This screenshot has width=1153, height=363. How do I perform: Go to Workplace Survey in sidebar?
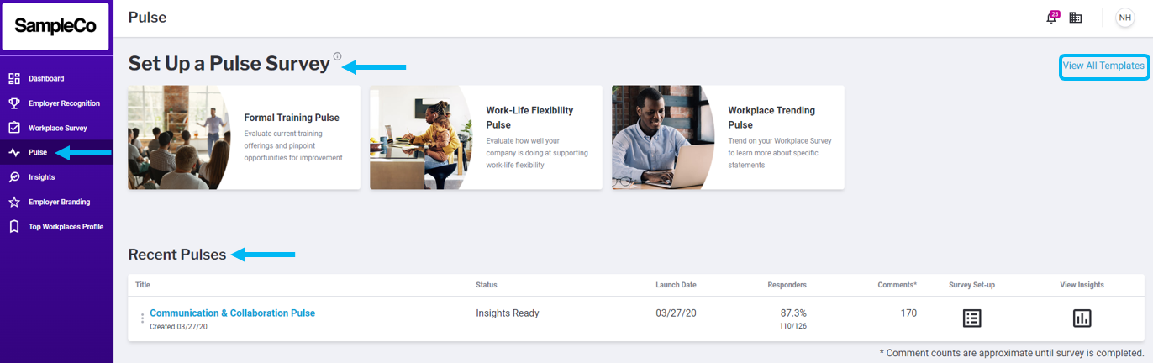tap(57, 129)
